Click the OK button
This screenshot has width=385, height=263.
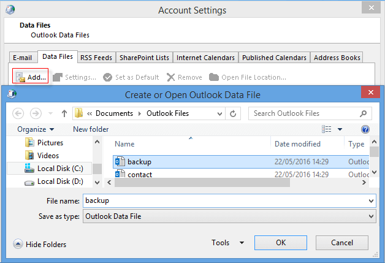281,243
